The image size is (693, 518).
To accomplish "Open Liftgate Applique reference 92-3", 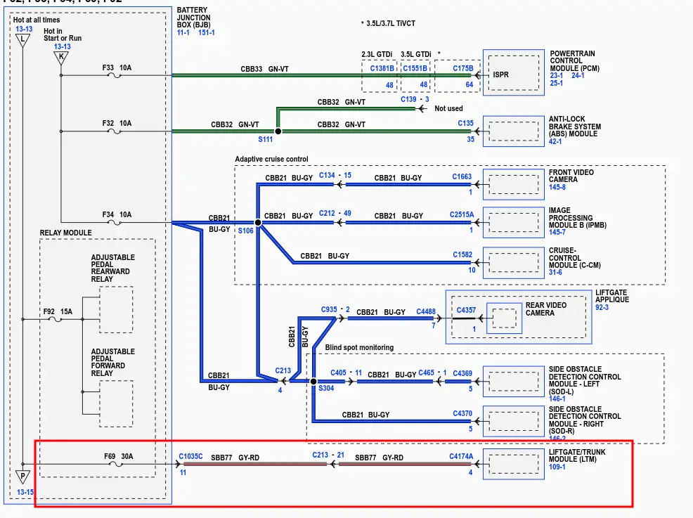I will click(602, 307).
